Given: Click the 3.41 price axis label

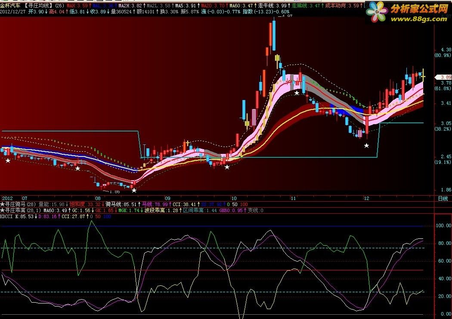Looking at the screenshot, I should click(446, 103).
